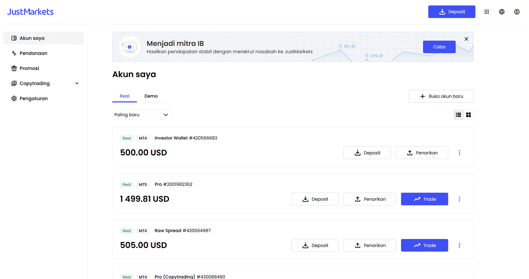Click the Pro #2001982362 title
529x279 pixels.
point(174,184)
